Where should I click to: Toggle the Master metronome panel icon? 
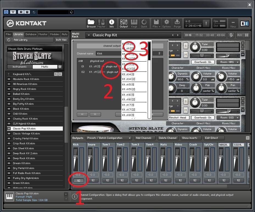[101, 23]
